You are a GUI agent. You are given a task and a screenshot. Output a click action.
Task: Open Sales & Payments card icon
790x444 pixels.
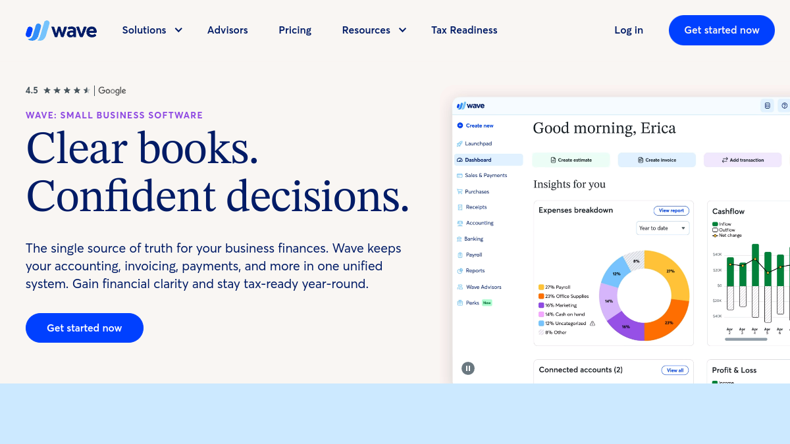click(x=460, y=176)
